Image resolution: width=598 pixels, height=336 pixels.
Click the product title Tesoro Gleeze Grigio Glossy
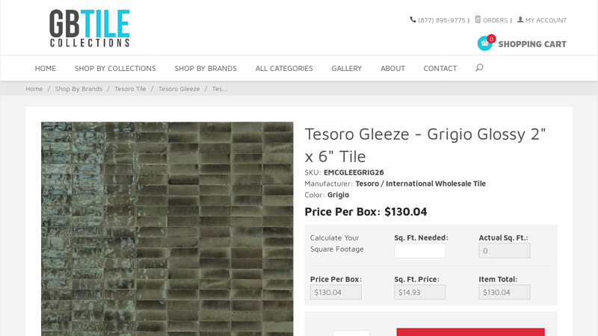click(x=425, y=145)
